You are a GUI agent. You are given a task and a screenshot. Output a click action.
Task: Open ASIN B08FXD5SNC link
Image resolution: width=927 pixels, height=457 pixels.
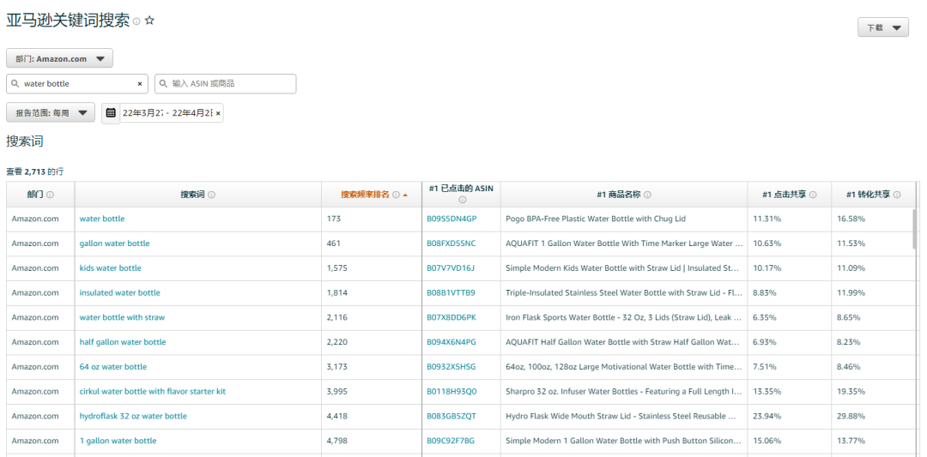pos(451,244)
